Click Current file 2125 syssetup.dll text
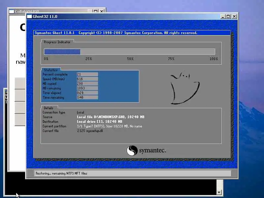Image resolution: width=264 pixels, height=198 pixels. 90,131
